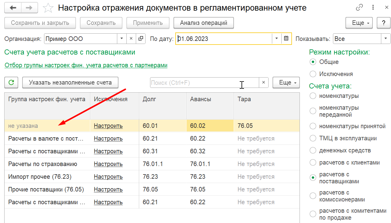Click the Авансы column header
The width and height of the screenshot is (391, 223).
click(x=210, y=106)
